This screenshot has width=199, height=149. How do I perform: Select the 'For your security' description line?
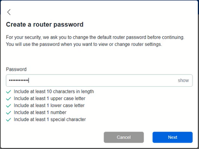(x=95, y=37)
